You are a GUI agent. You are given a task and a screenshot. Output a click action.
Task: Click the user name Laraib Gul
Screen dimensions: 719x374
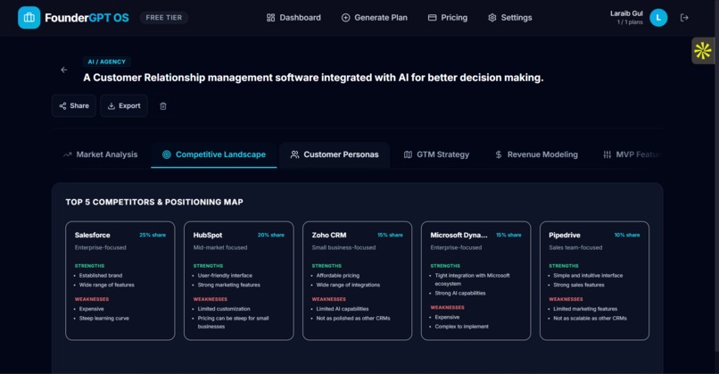pyautogui.click(x=626, y=13)
